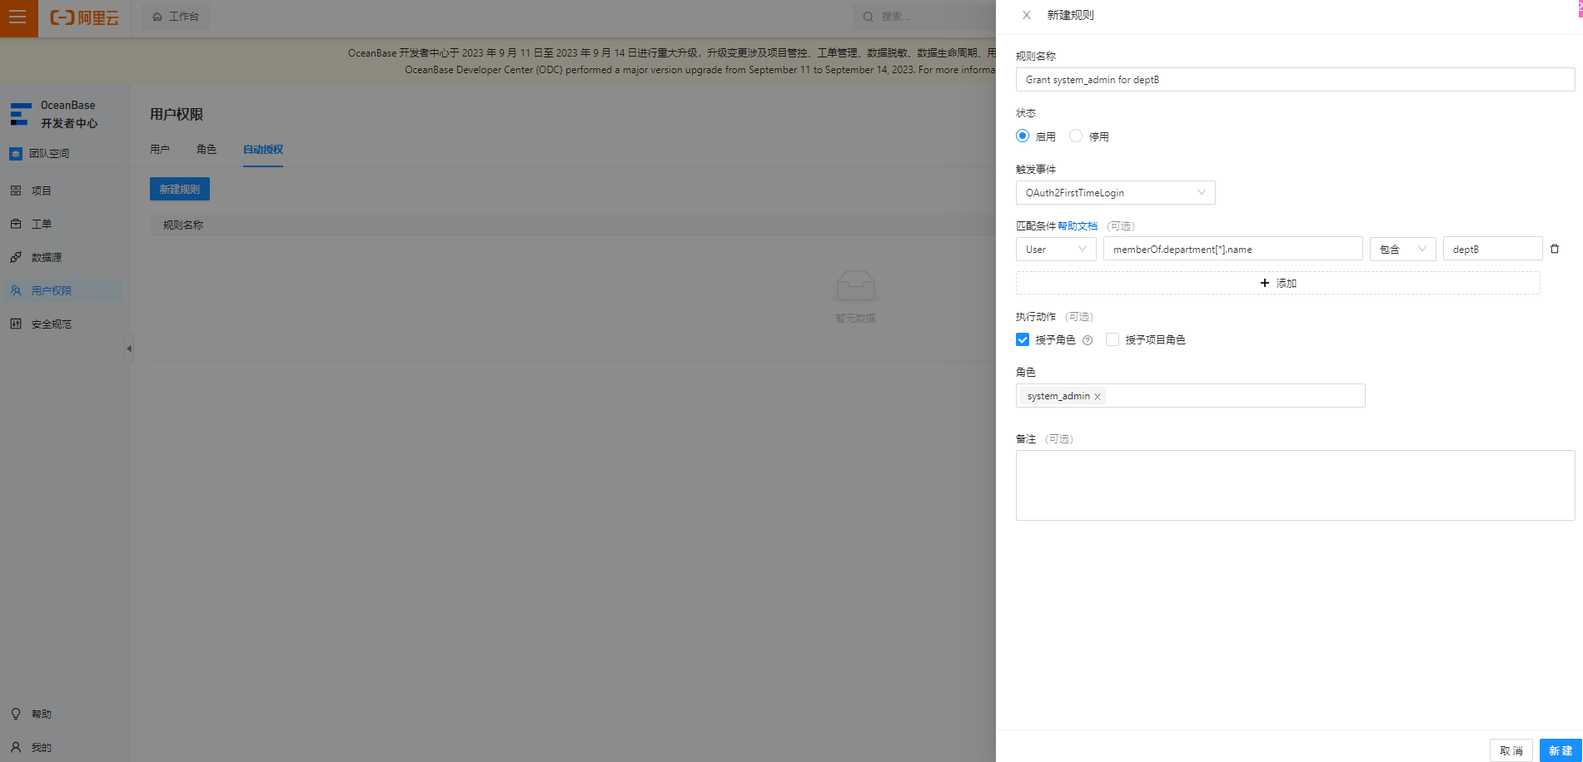Open the 角色 role selection box
The width and height of the screenshot is (1583, 762).
[x=1191, y=396]
